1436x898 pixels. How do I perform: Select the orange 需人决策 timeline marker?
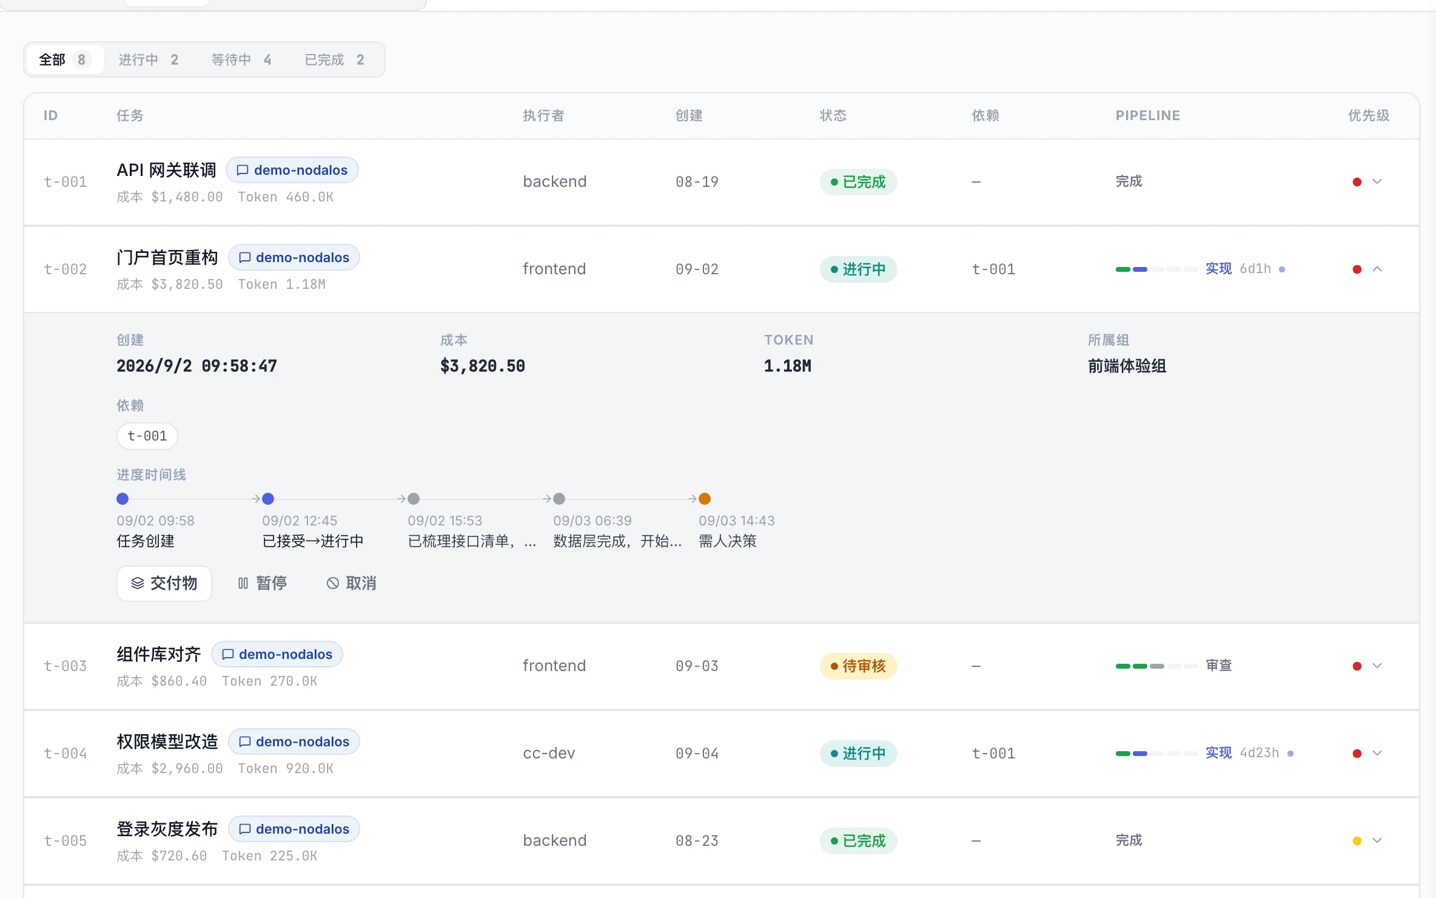coord(705,499)
